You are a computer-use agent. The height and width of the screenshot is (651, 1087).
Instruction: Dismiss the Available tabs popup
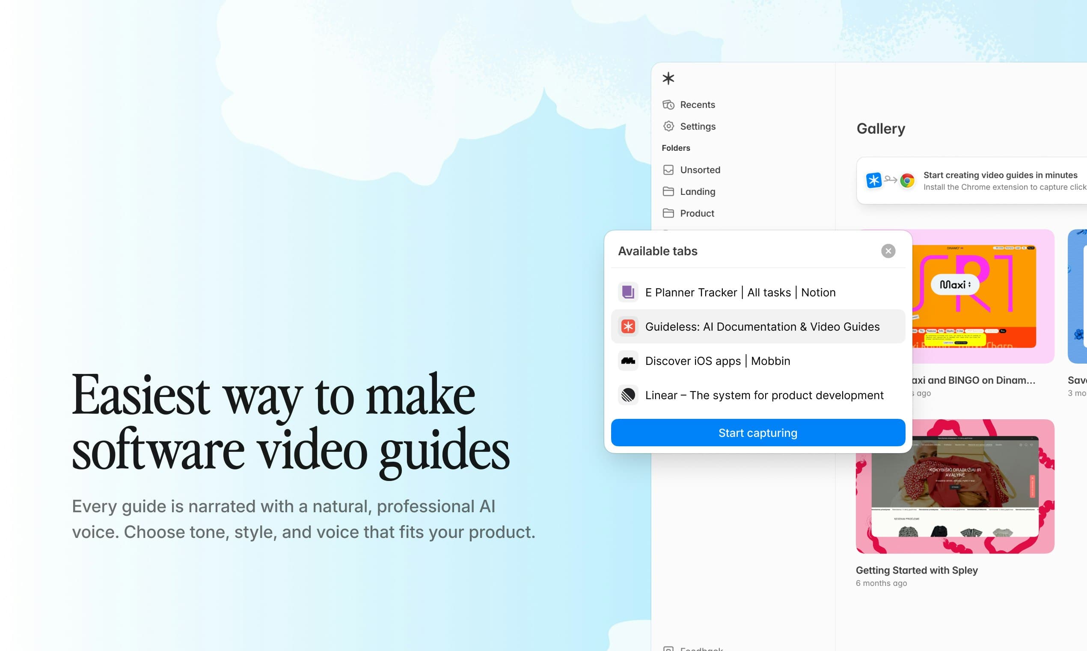click(x=888, y=251)
